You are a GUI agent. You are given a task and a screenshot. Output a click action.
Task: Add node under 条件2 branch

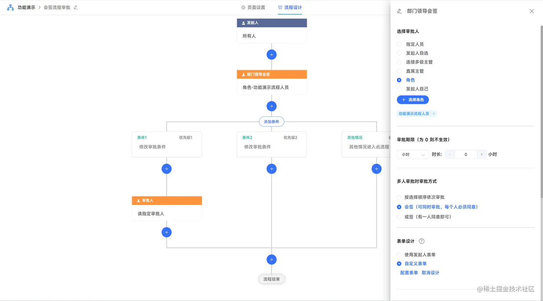271,169
